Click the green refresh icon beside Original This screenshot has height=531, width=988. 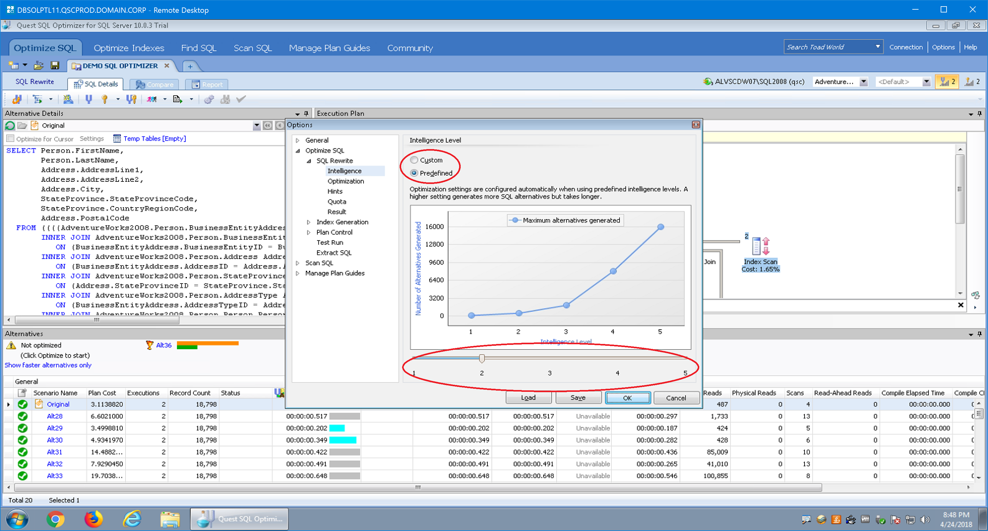coord(10,125)
